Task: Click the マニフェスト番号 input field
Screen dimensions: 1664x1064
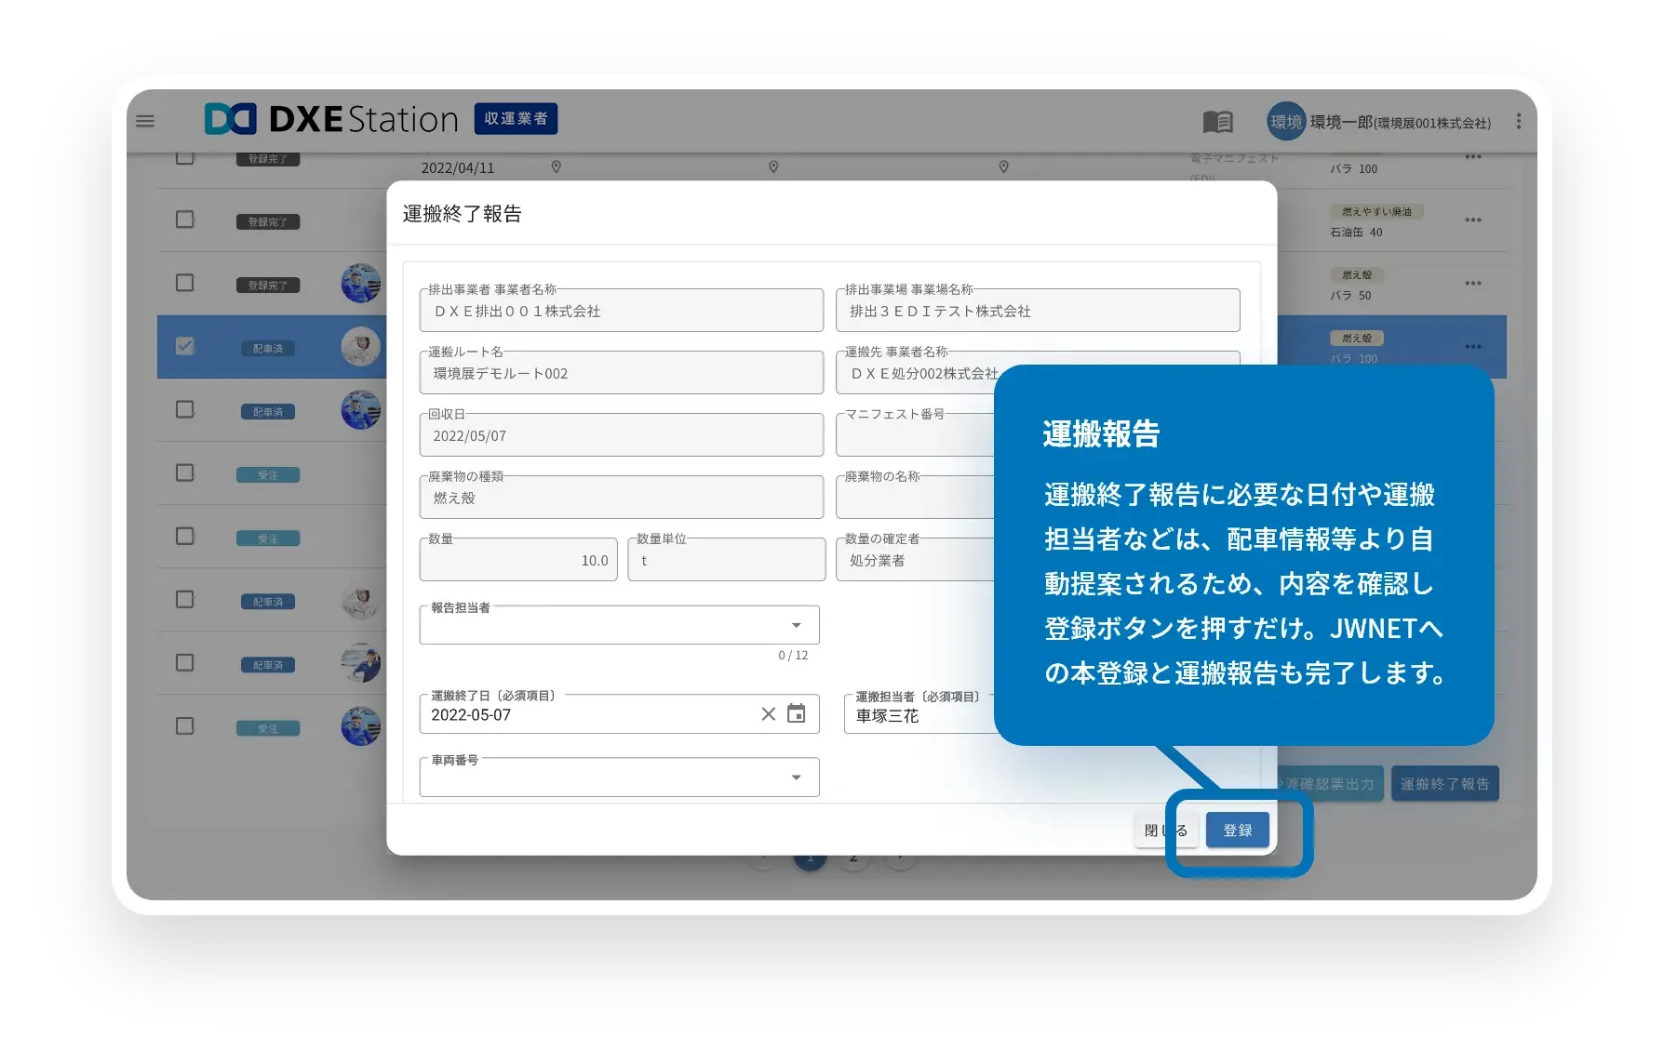Action: point(921,434)
